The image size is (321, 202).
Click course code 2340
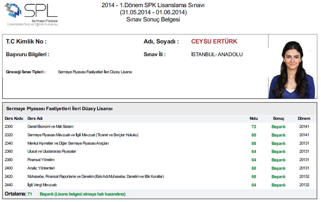pos(9,143)
